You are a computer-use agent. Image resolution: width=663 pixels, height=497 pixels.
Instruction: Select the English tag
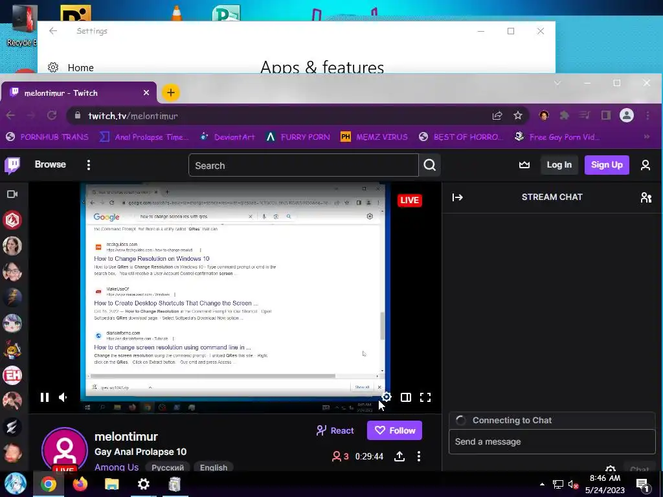pos(214,467)
